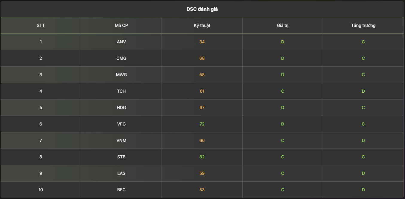Select the MWG stock code

click(121, 75)
